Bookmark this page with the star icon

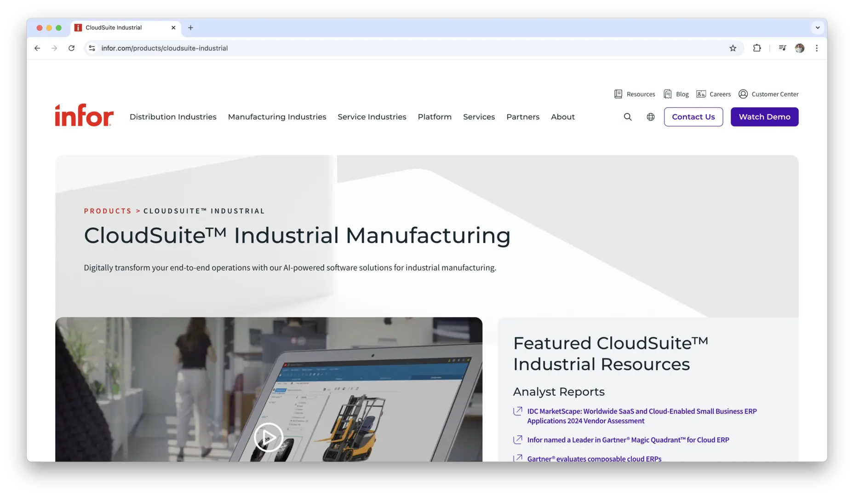[x=733, y=48]
